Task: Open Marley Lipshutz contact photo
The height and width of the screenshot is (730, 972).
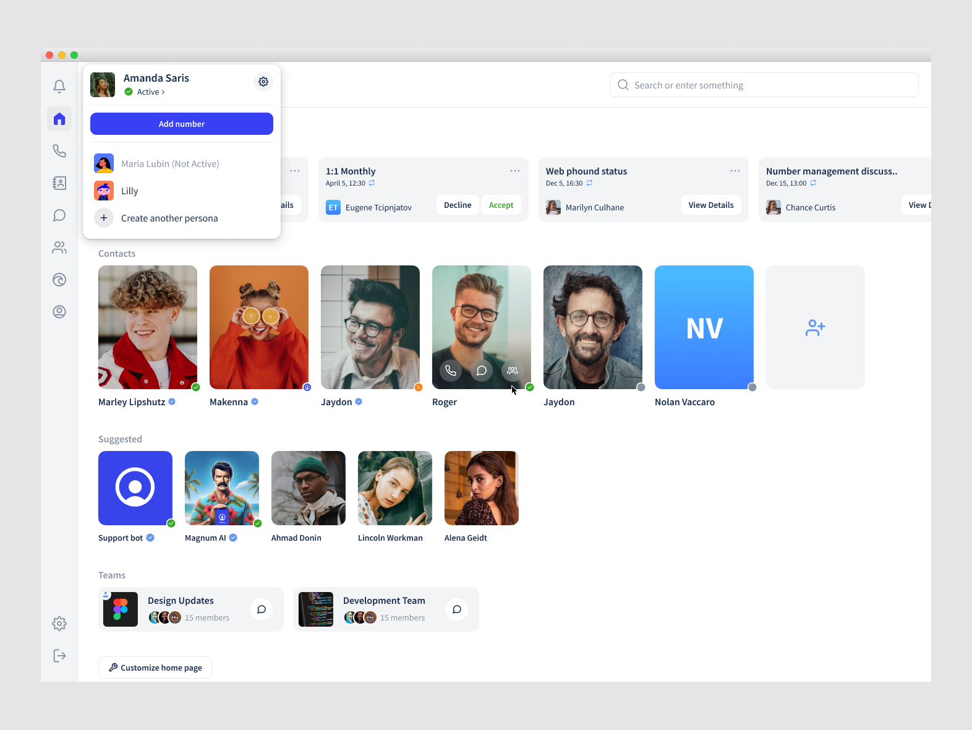Action: (x=148, y=327)
